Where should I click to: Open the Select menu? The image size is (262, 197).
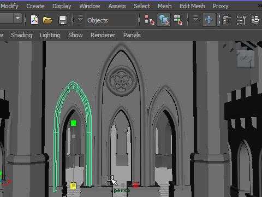click(142, 6)
